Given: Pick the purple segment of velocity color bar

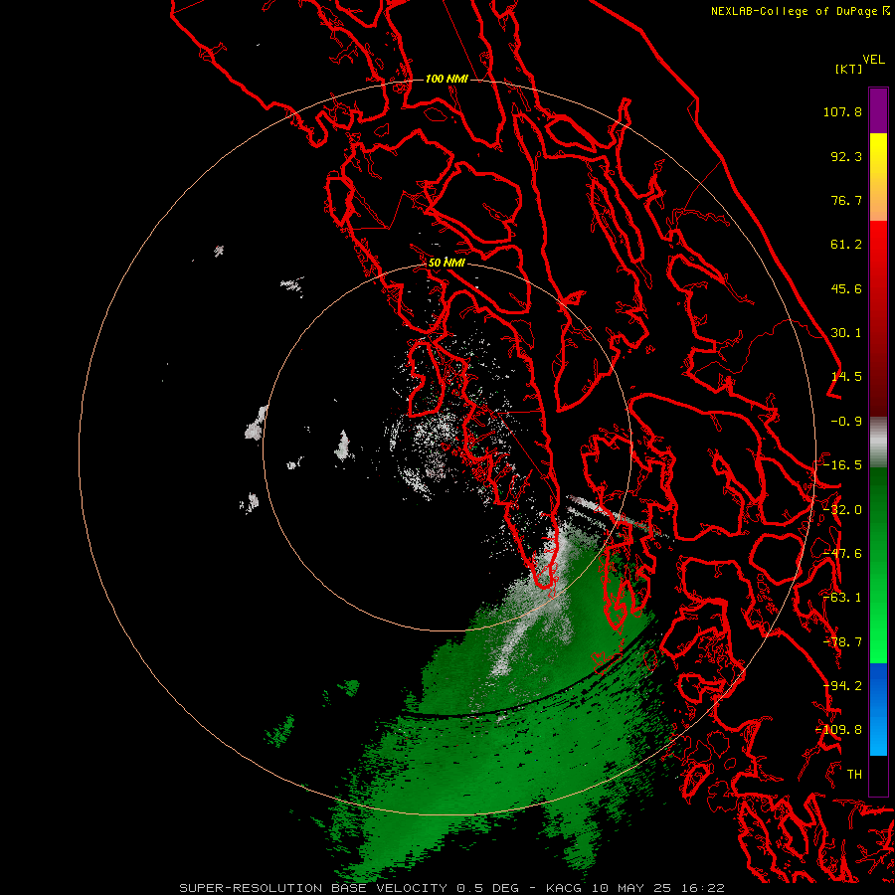Looking at the screenshot, I should click(878, 110).
